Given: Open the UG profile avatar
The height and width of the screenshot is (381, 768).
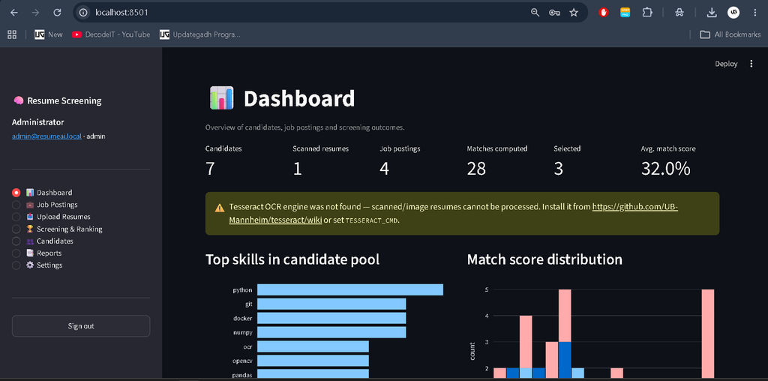Looking at the screenshot, I should point(733,13).
